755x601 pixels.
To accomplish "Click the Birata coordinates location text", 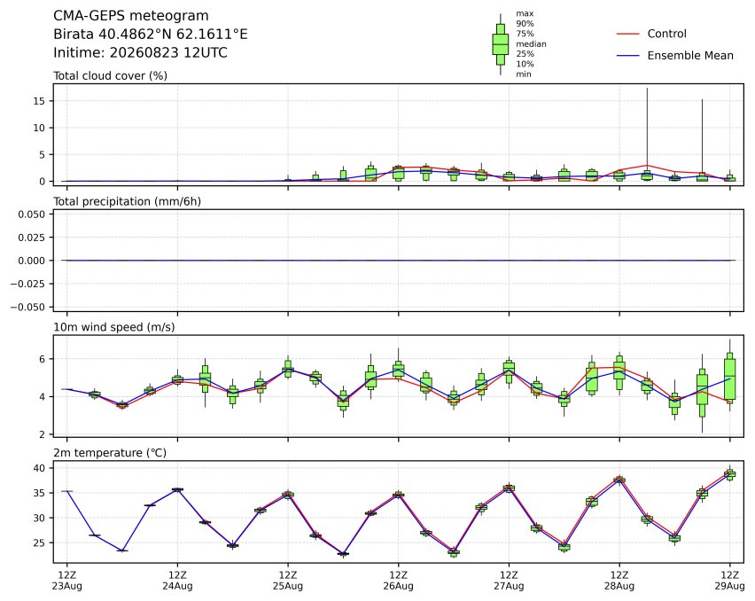I will (151, 35).
